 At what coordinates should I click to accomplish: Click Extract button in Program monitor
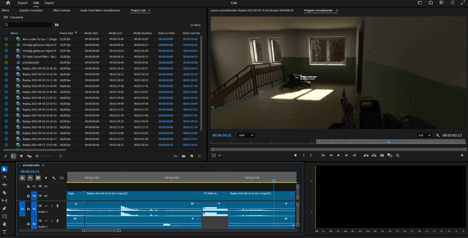click(x=374, y=155)
